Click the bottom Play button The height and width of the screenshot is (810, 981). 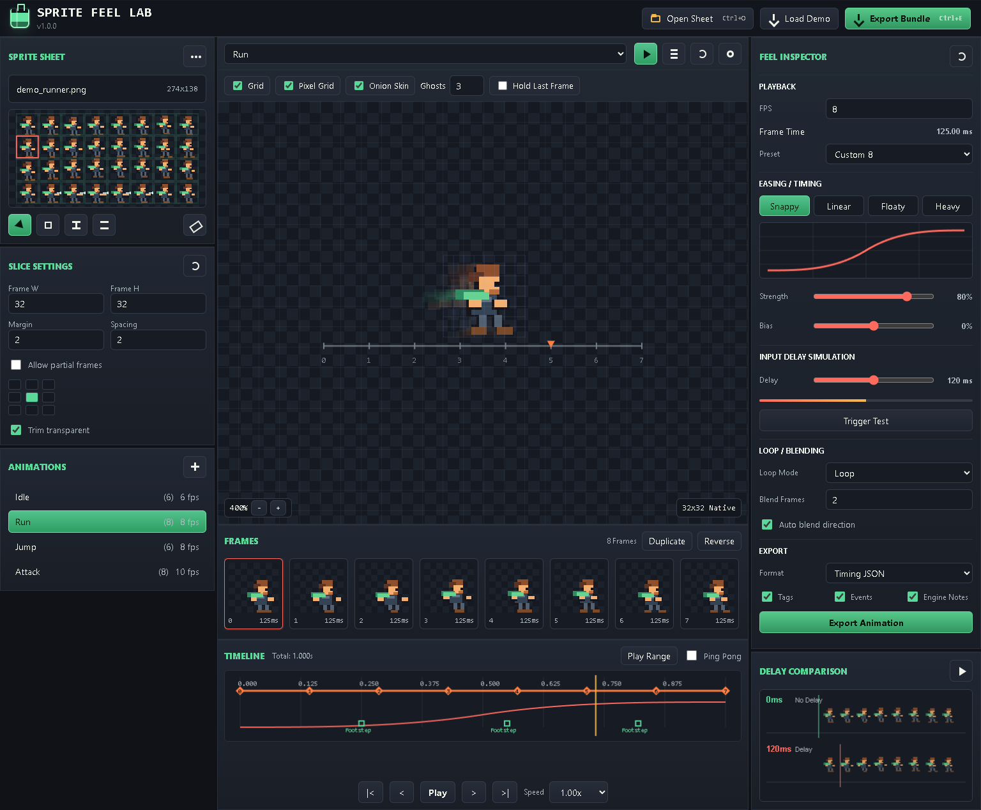pos(437,793)
